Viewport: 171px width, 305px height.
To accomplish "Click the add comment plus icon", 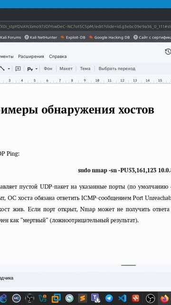I will point(18,69).
